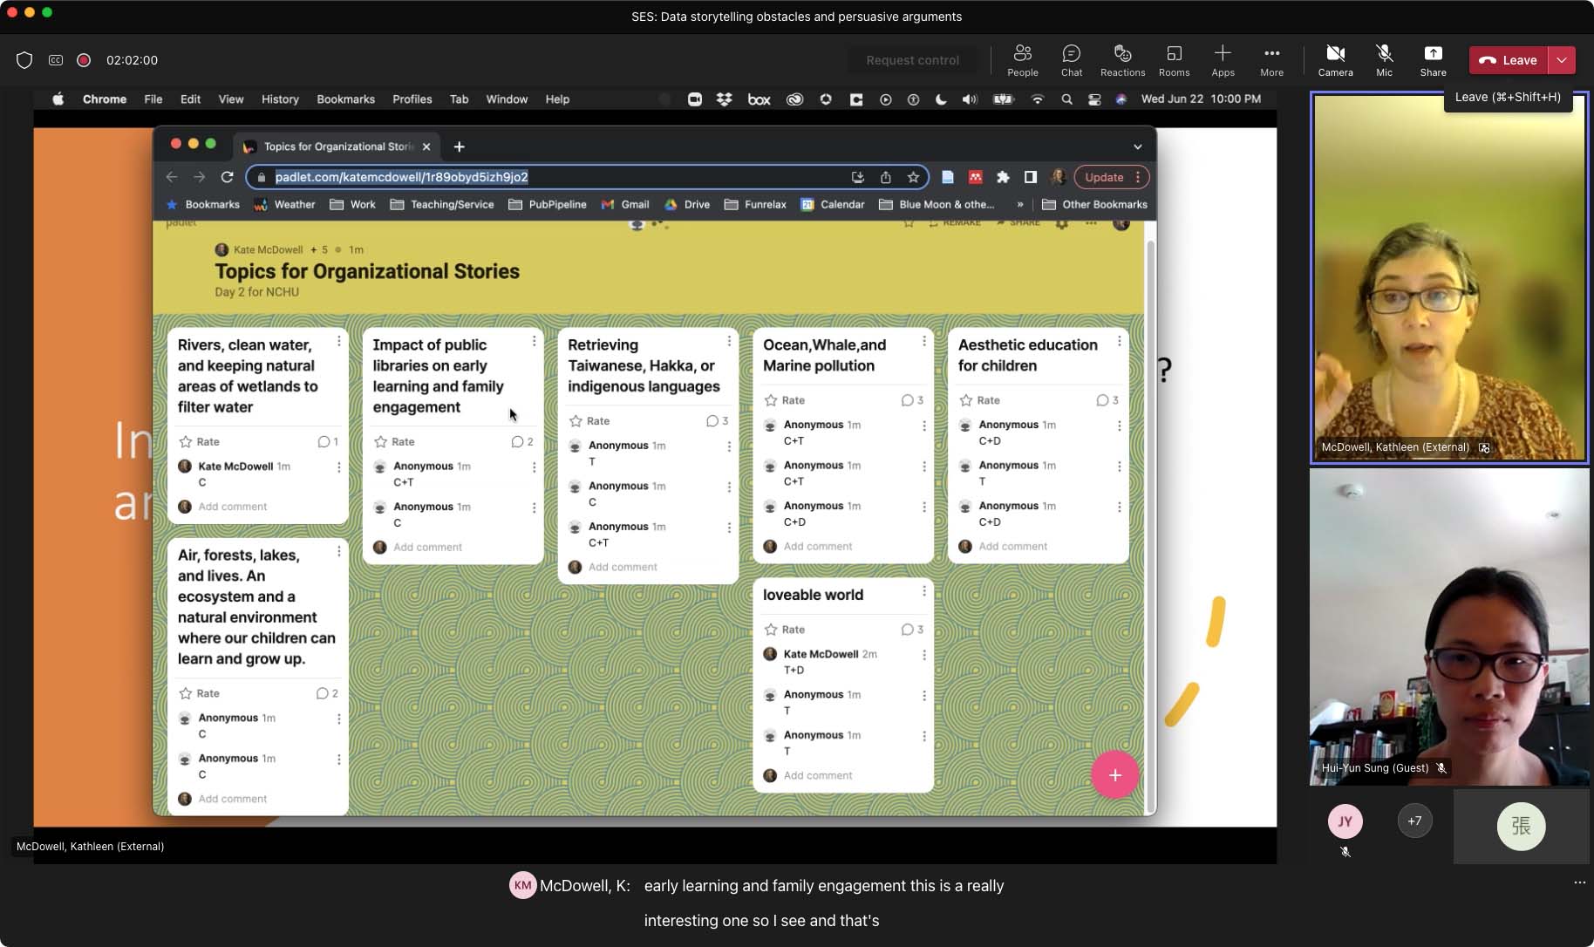This screenshot has width=1594, height=947.
Task: Open the History menu
Action: pyautogui.click(x=280, y=99)
